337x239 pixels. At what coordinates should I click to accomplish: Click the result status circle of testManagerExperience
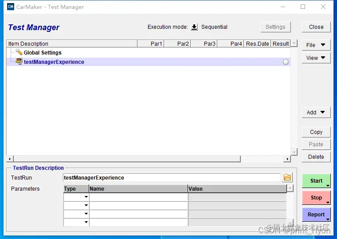(286, 62)
